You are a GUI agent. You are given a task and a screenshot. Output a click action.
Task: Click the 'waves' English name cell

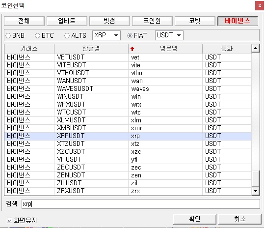point(165,89)
